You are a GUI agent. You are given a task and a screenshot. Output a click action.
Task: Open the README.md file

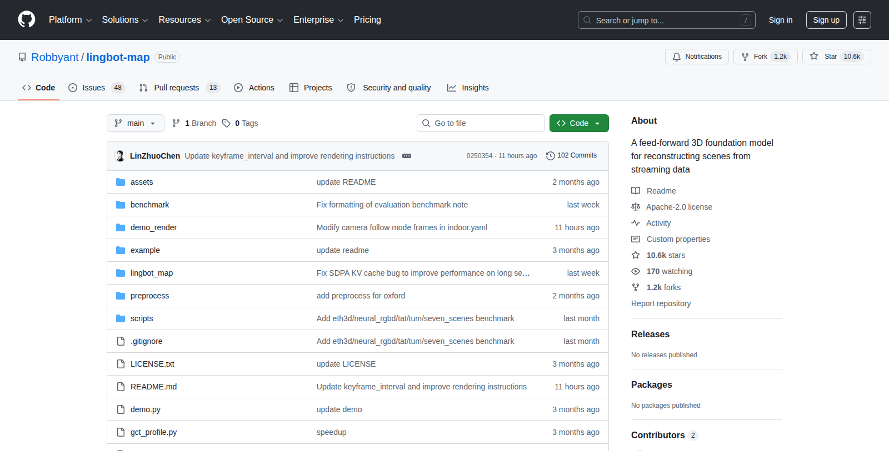pyautogui.click(x=153, y=387)
